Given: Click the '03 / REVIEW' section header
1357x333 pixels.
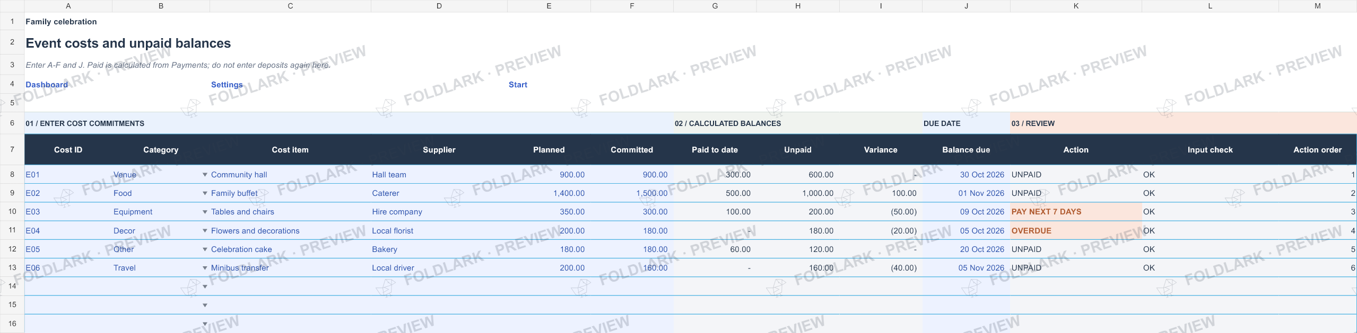Looking at the screenshot, I should point(1184,123).
